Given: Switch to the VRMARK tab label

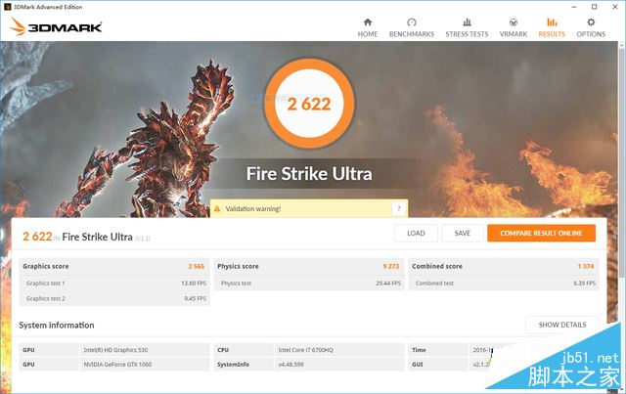Looking at the screenshot, I should pos(514,34).
